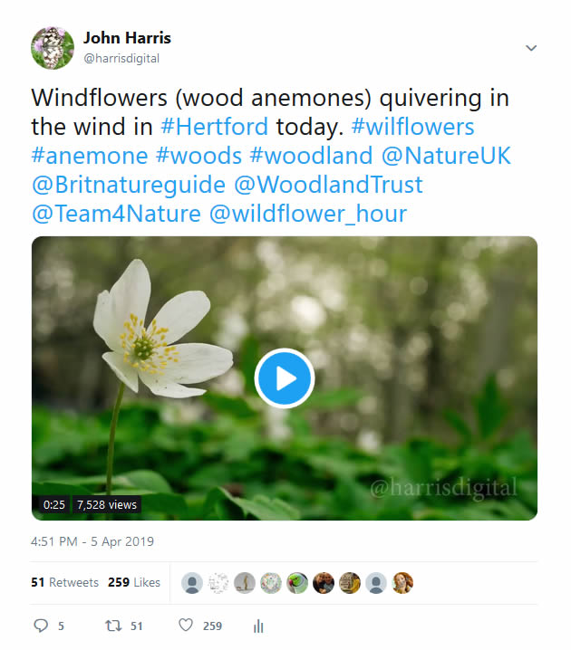The height and width of the screenshot is (650, 571).
Task: Like the tweet with heart icon
Action: point(186,625)
